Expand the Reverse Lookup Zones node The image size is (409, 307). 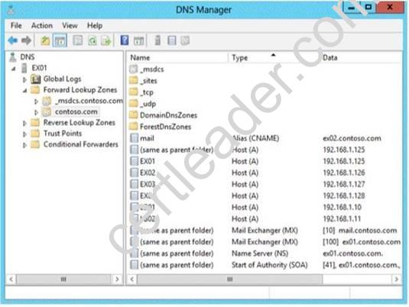coord(24,123)
